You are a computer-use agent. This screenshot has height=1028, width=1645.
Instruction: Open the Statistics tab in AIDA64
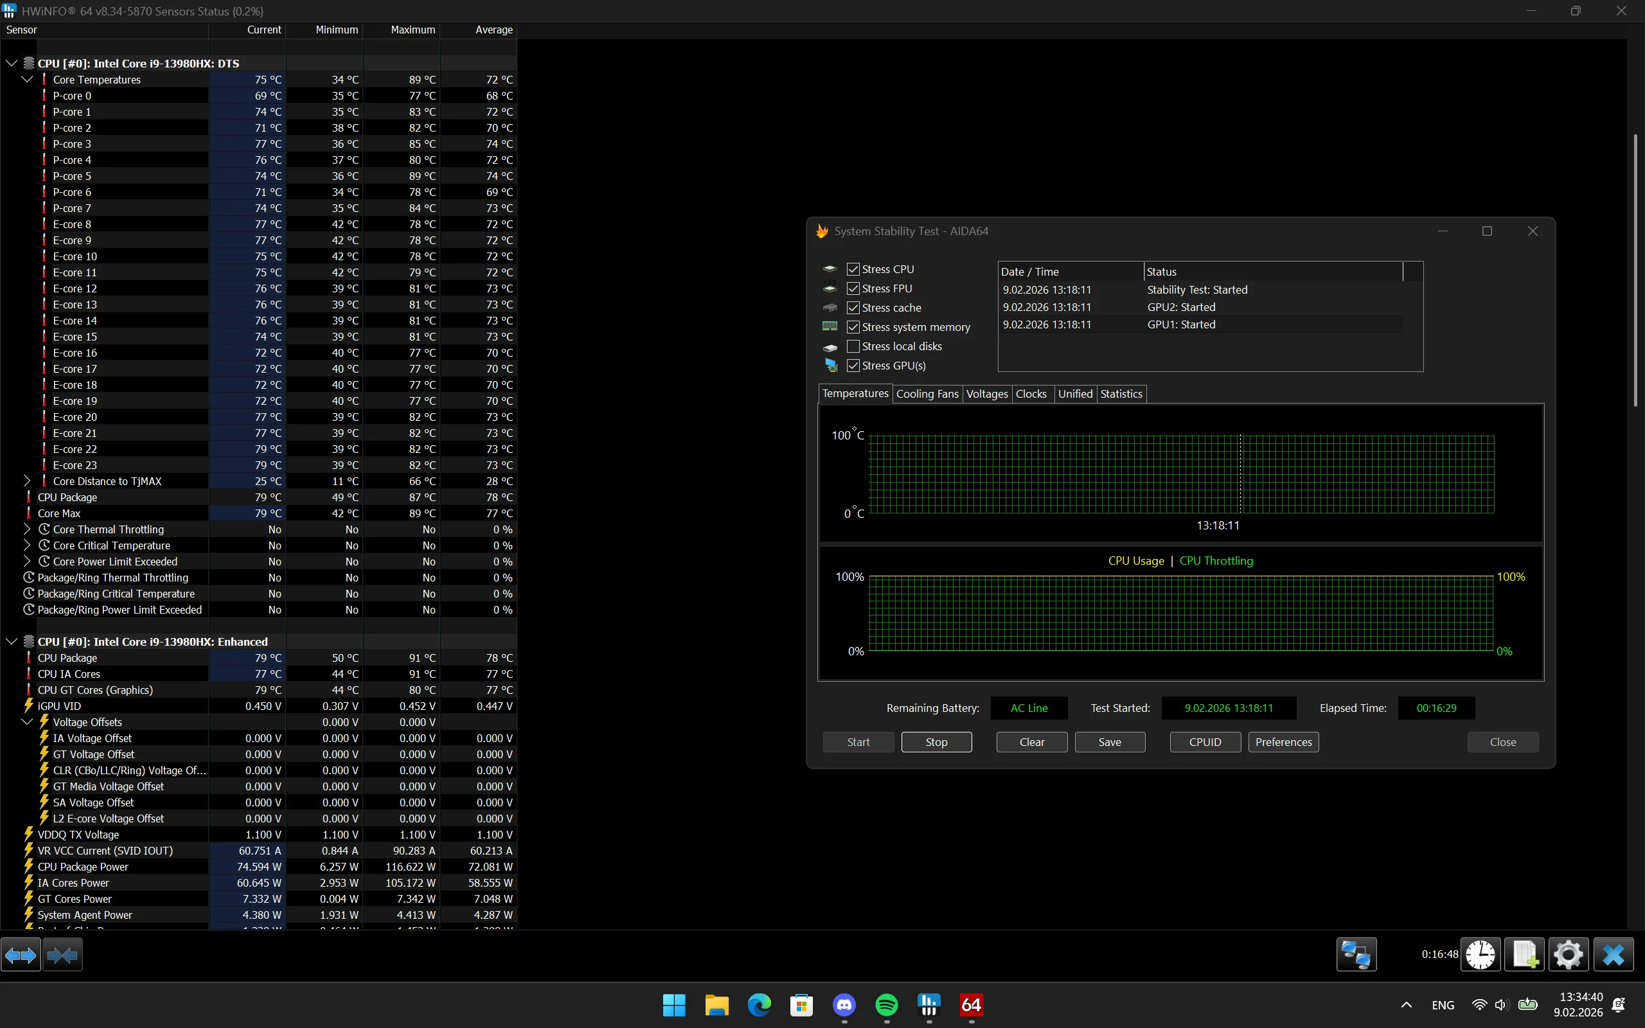1121,394
